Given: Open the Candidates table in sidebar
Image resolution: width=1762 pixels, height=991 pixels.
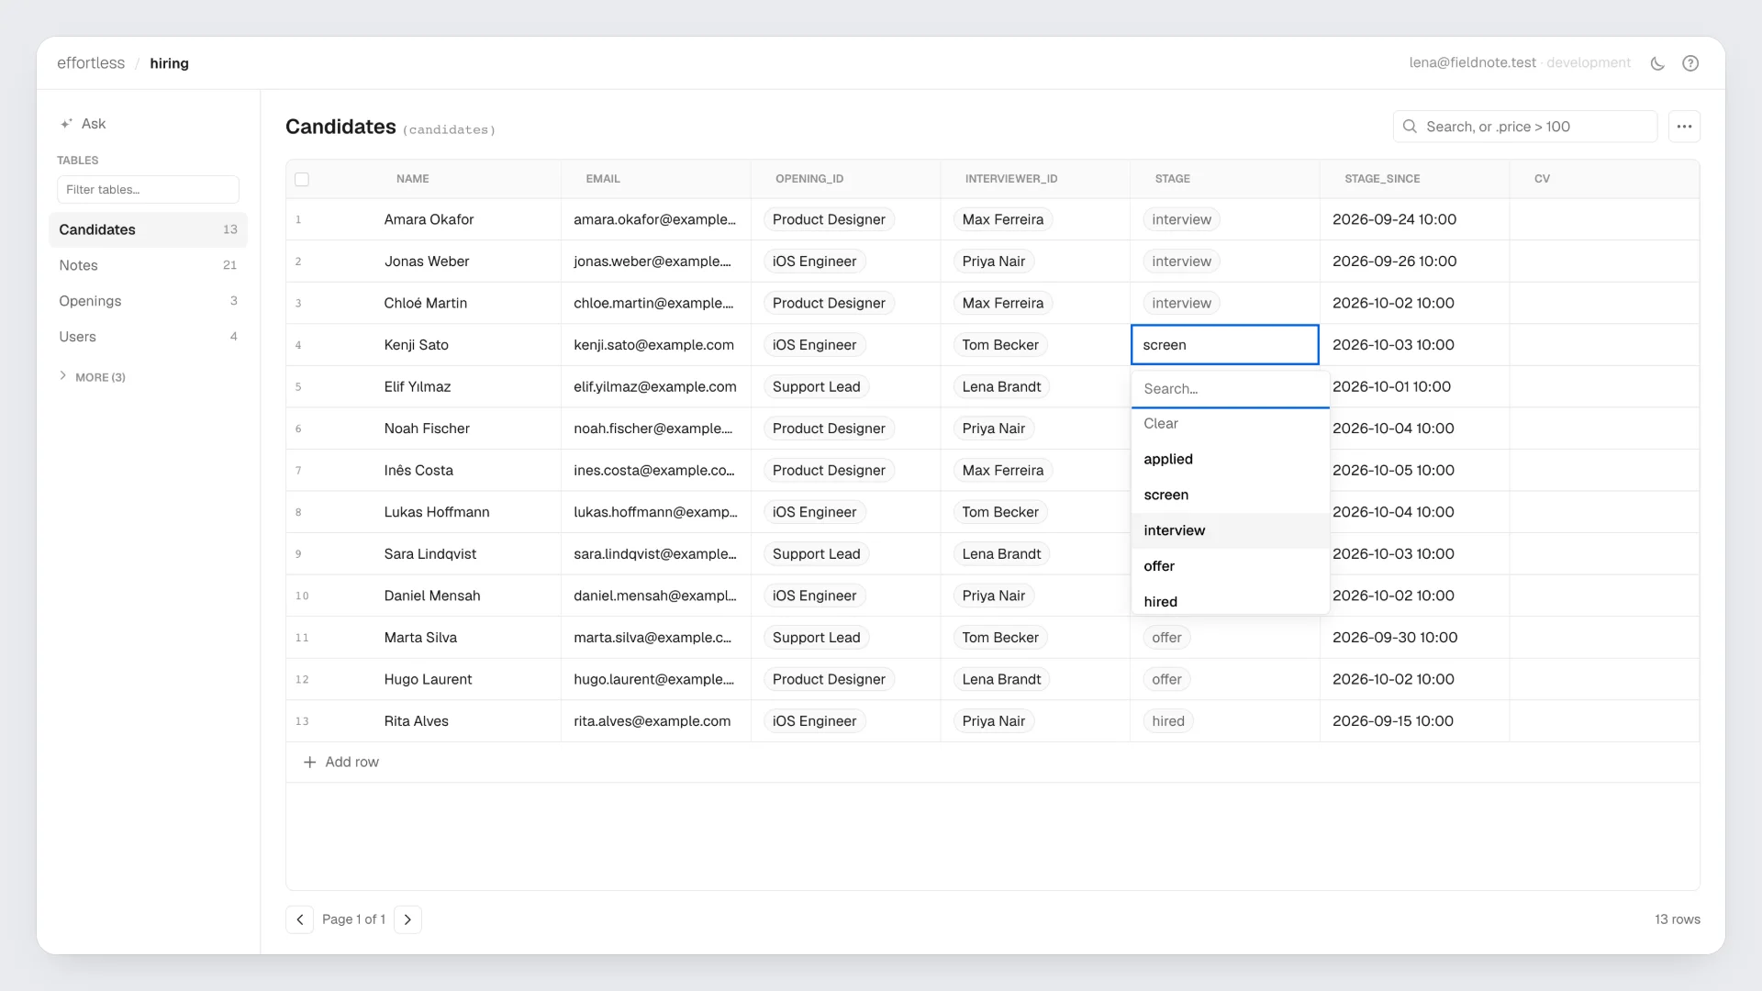Looking at the screenshot, I should tap(148, 229).
